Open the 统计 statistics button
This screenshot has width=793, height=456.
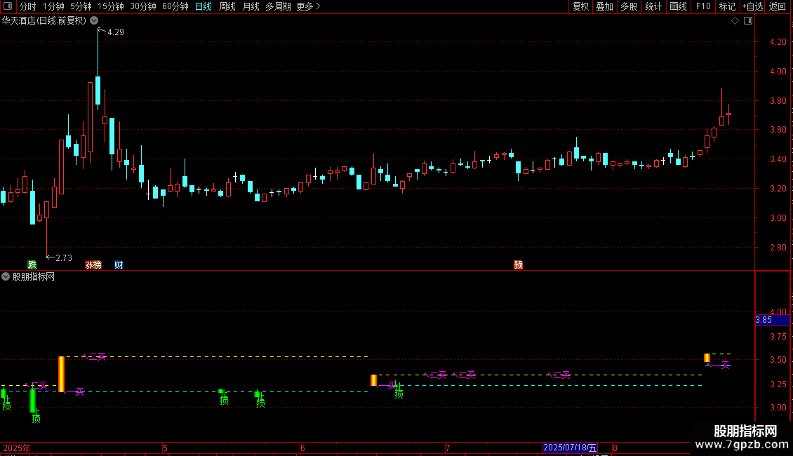[x=653, y=6]
